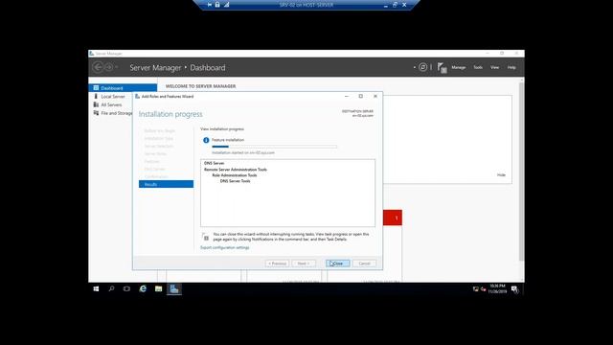
Task: Open the View menu
Action: coord(494,67)
